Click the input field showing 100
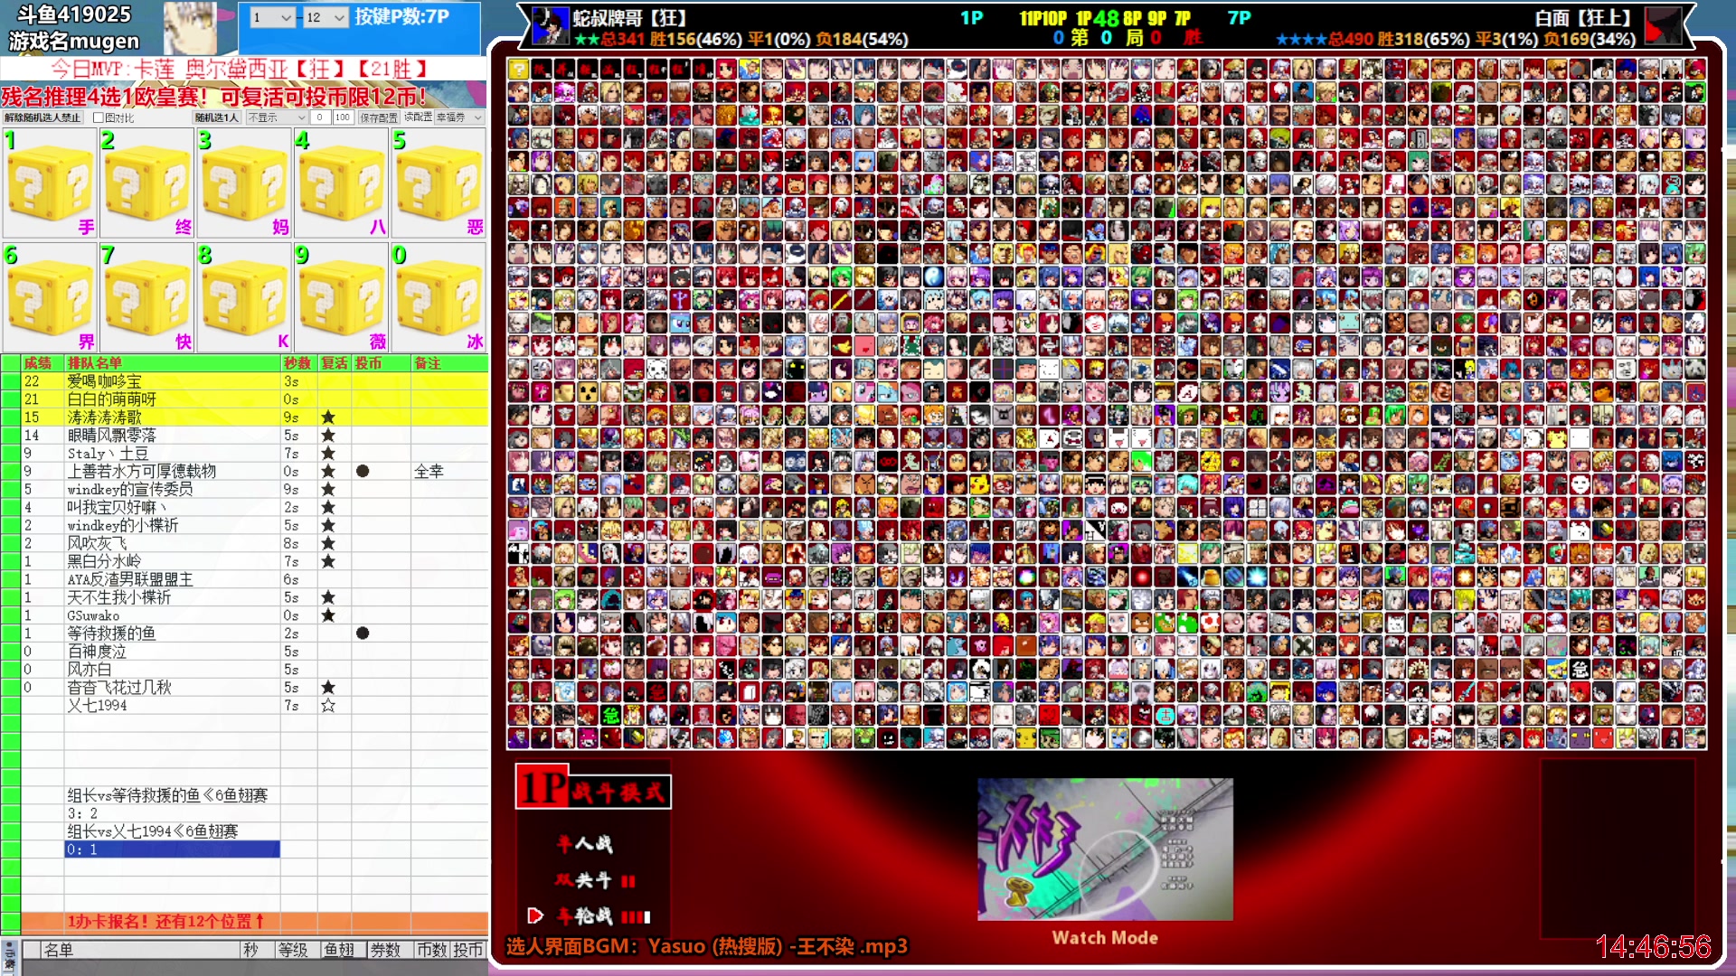Screen dimensions: 1736x976 343,117
